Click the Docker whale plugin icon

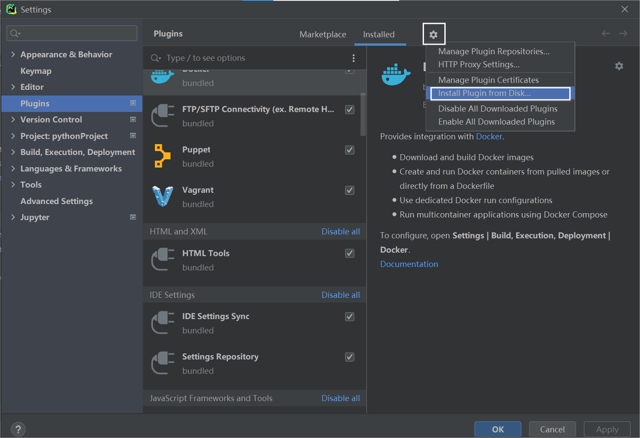tap(161, 75)
